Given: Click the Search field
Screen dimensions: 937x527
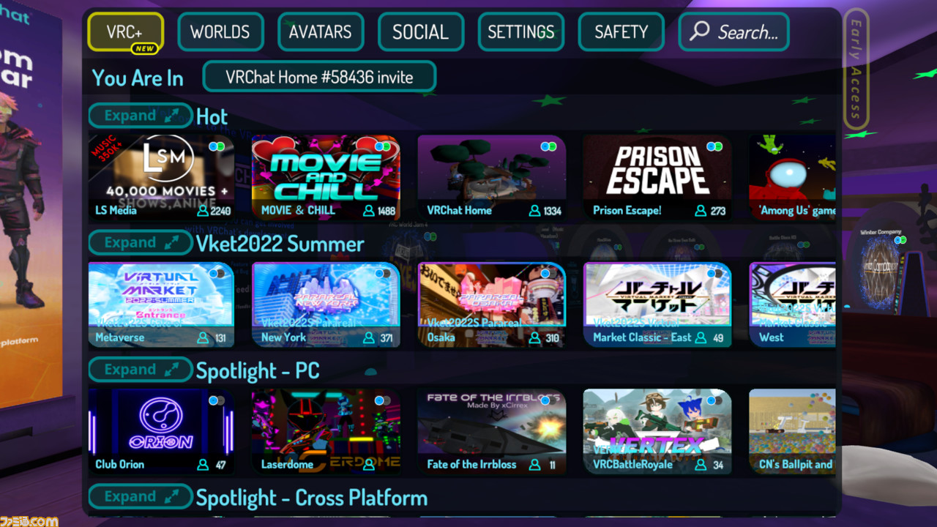Looking at the screenshot, I should point(733,32).
